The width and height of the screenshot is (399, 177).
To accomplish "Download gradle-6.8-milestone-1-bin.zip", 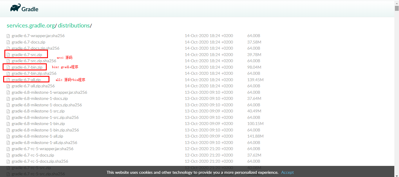I will point(38,124).
